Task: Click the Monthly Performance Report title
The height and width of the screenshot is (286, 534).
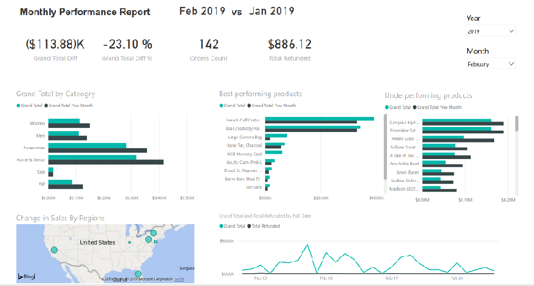Action: tap(85, 12)
